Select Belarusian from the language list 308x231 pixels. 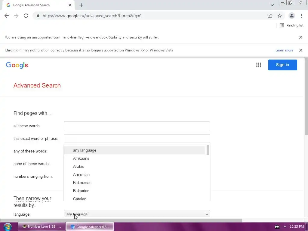(x=134, y=183)
